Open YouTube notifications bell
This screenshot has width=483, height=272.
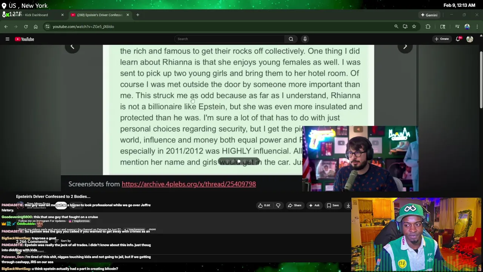458,39
